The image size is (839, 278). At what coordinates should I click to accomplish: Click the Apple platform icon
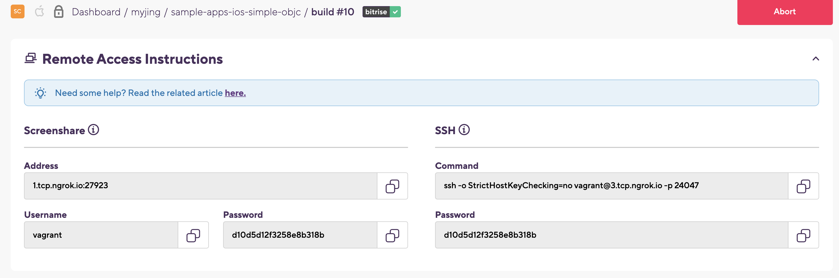[x=39, y=12]
